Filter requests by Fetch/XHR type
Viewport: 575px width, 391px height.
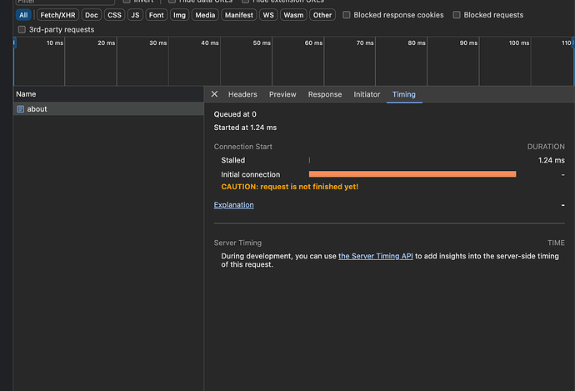pos(57,15)
